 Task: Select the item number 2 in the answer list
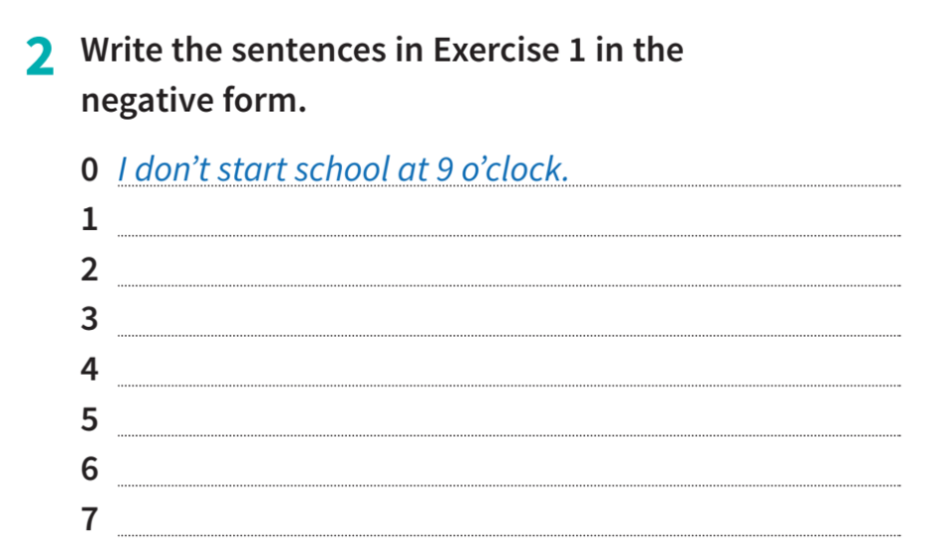[90, 270]
